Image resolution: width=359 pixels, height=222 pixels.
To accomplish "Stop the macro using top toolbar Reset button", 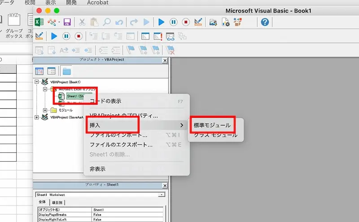I will coord(186,22).
